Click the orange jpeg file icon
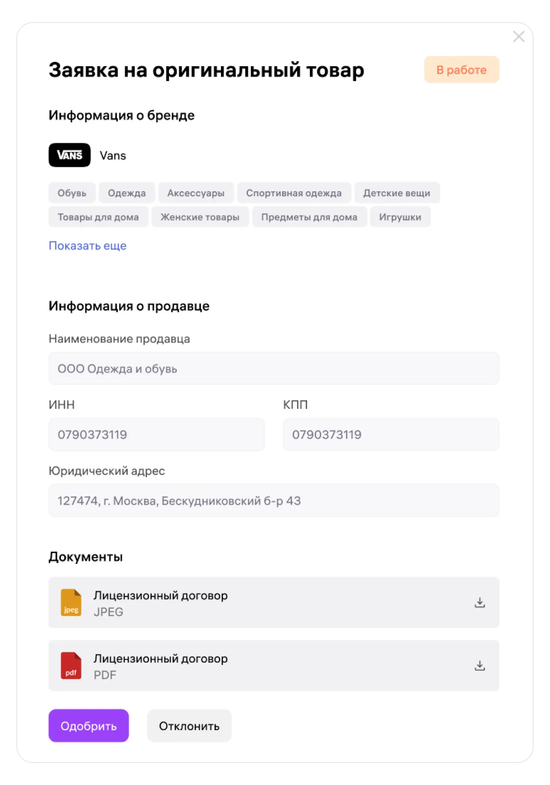Image resolution: width=550 pixels, height=785 pixels. pos(71,602)
